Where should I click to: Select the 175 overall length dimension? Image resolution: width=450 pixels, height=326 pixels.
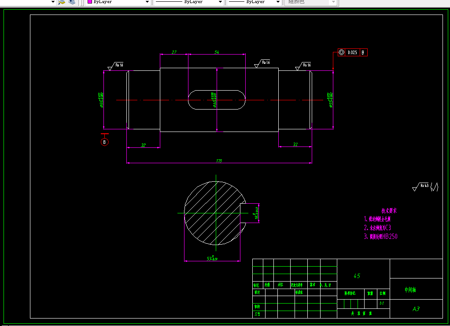click(219, 161)
